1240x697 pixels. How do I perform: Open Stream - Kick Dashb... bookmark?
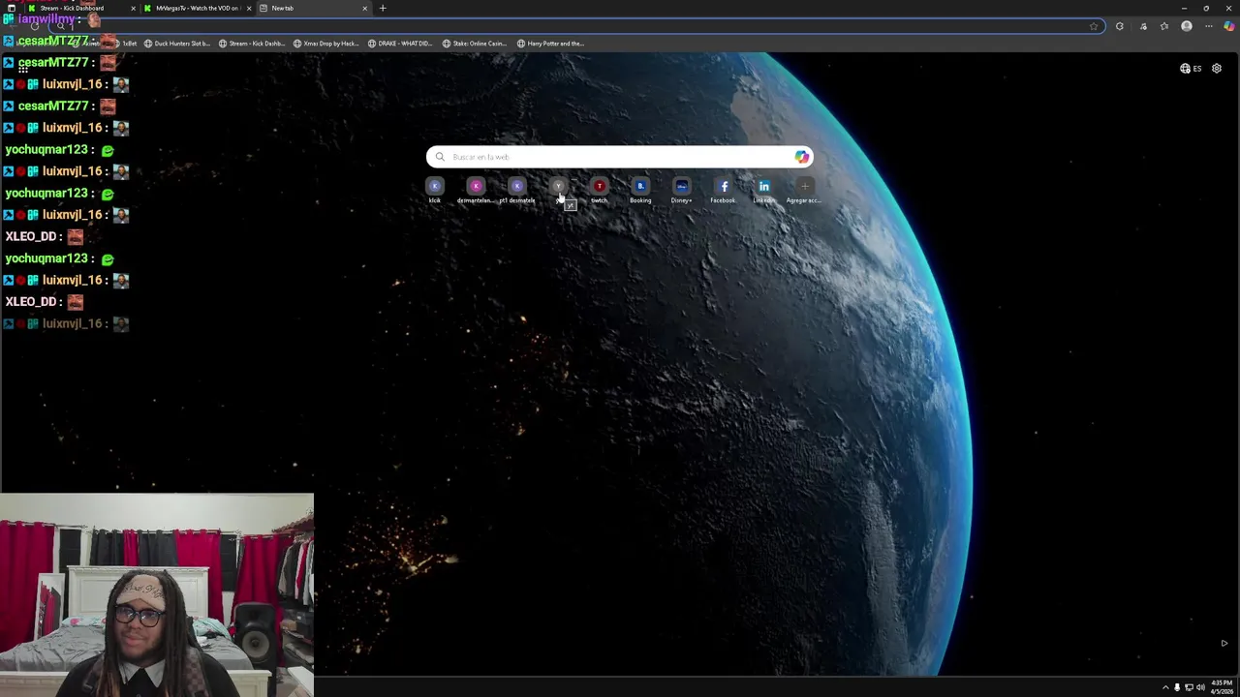tap(252, 44)
